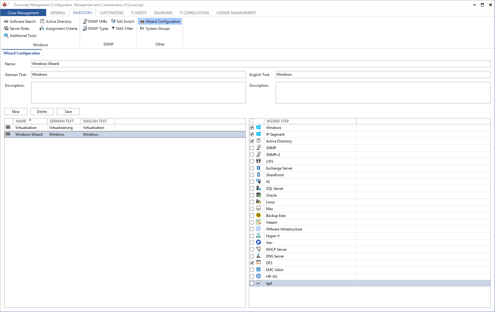Click the EMC Isilon step icon
Screen dimensions: 495x312
tap(258, 270)
